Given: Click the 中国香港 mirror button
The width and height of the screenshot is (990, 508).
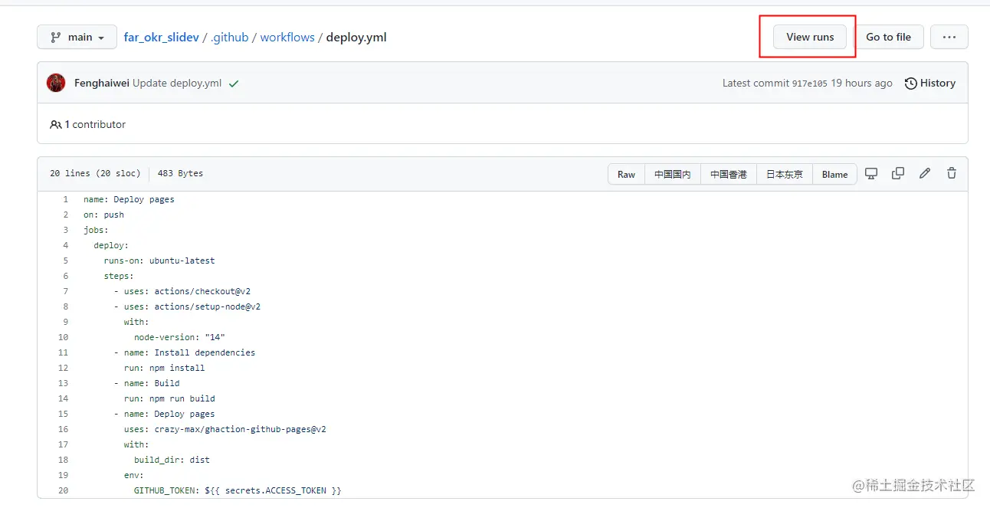Looking at the screenshot, I should coord(729,174).
